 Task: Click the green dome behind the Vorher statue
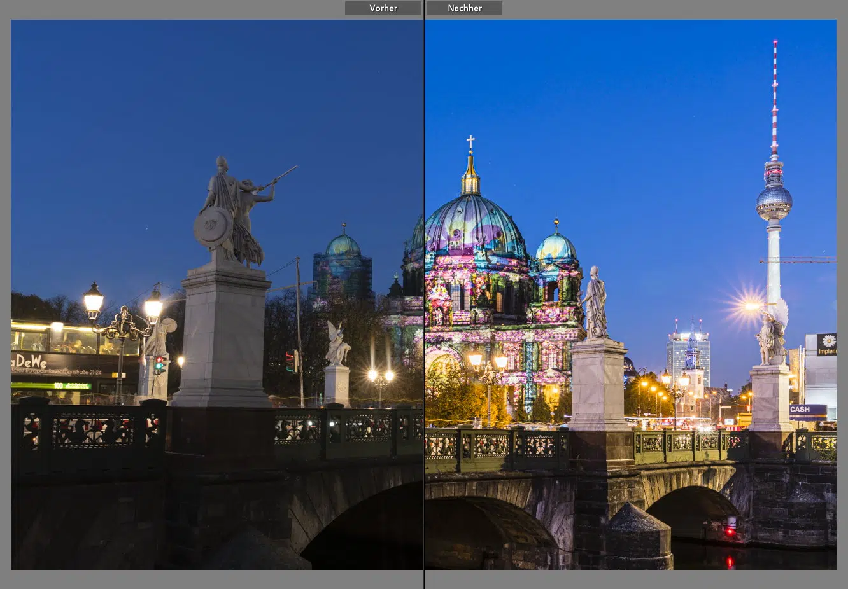[343, 245]
